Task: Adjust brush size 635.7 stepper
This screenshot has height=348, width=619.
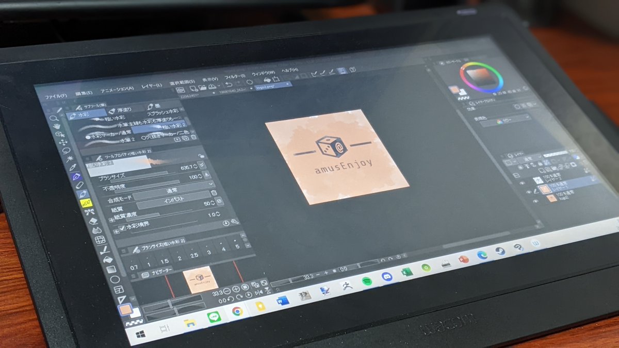Action: (x=196, y=166)
